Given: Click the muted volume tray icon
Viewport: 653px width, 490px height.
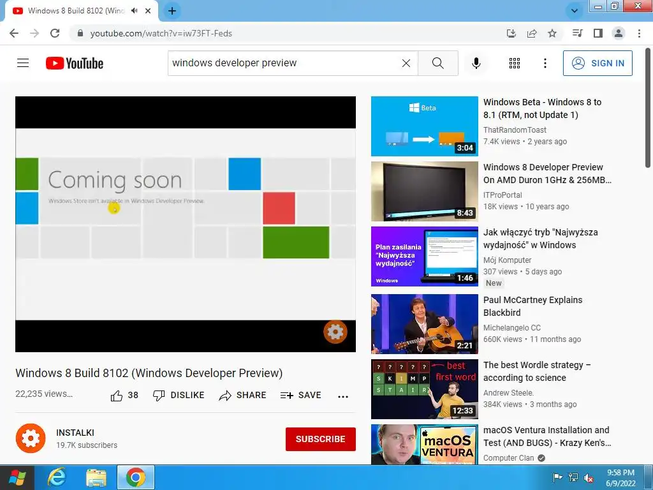Looking at the screenshot, I should [x=589, y=477].
